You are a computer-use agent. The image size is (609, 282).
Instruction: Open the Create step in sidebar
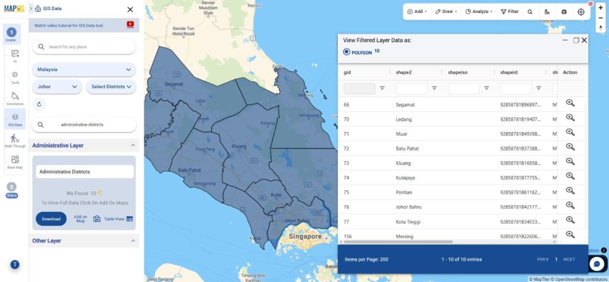point(11,34)
